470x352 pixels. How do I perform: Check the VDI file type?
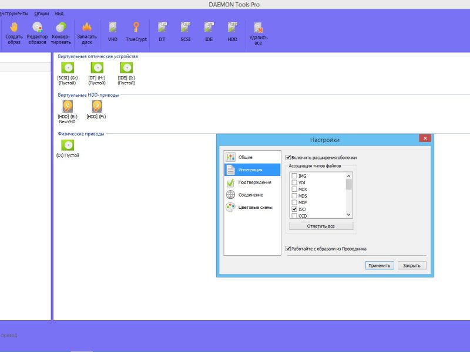tap(294, 182)
